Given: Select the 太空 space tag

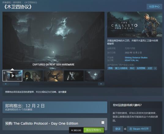Looking at the screenshot, I should pyautogui.click(x=150, y=68).
